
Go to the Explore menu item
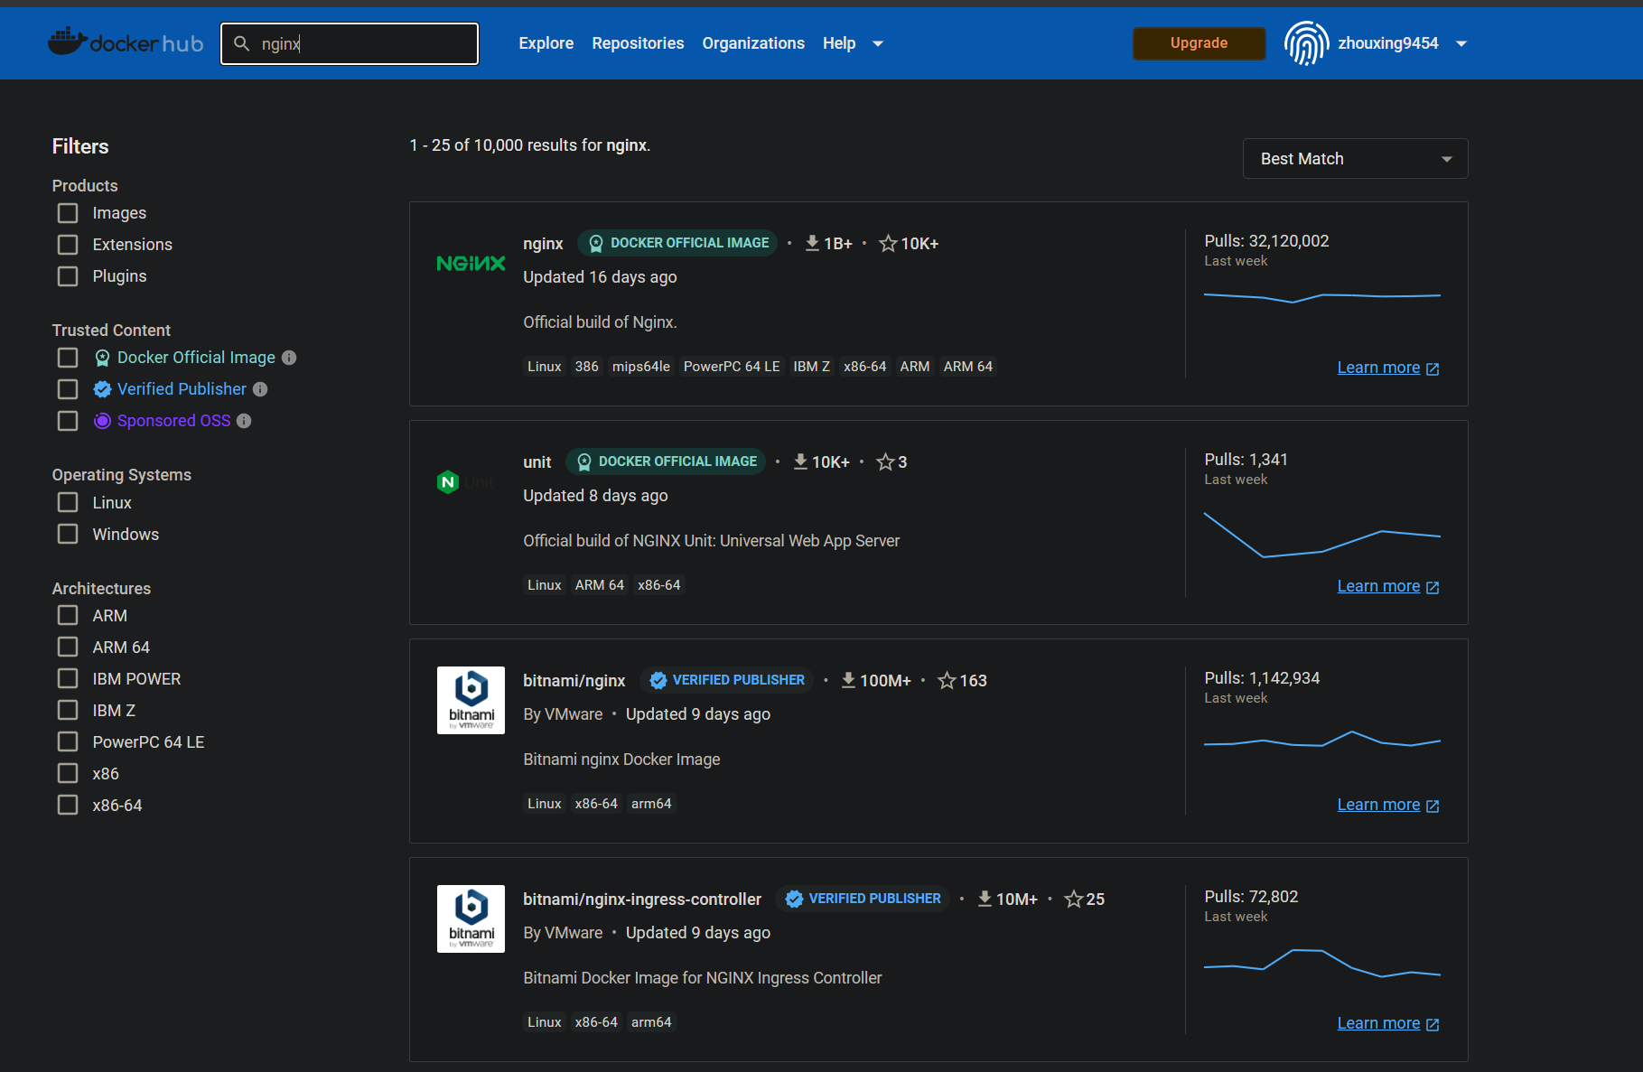point(546,43)
